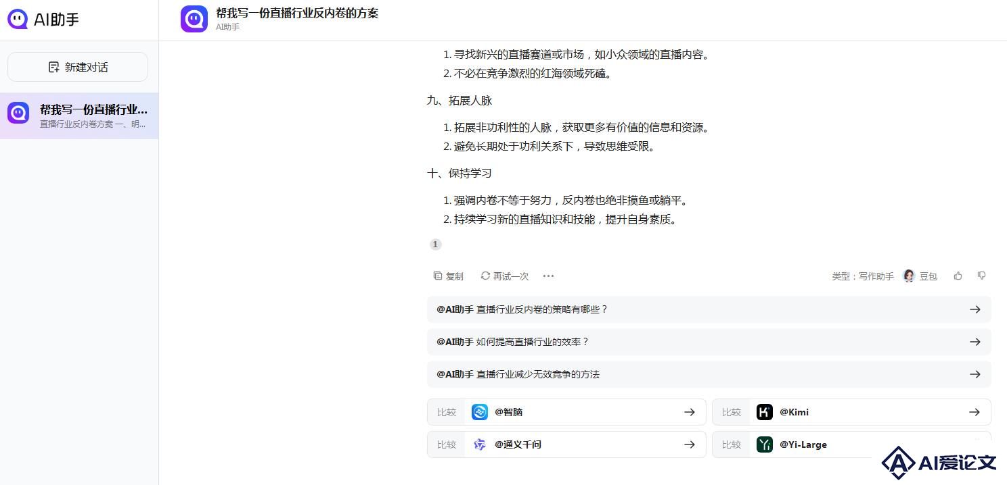
Task: Click the Kimi model icon
Action: 765,412
